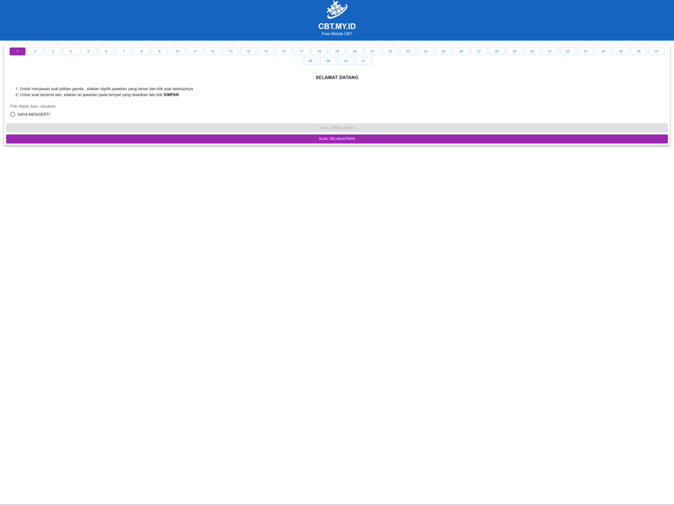This screenshot has width=674, height=505.
Task: Select question number 23
Action: pyautogui.click(x=408, y=51)
